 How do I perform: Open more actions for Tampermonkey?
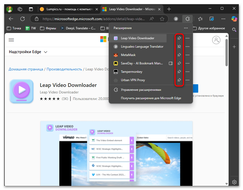point(187,71)
